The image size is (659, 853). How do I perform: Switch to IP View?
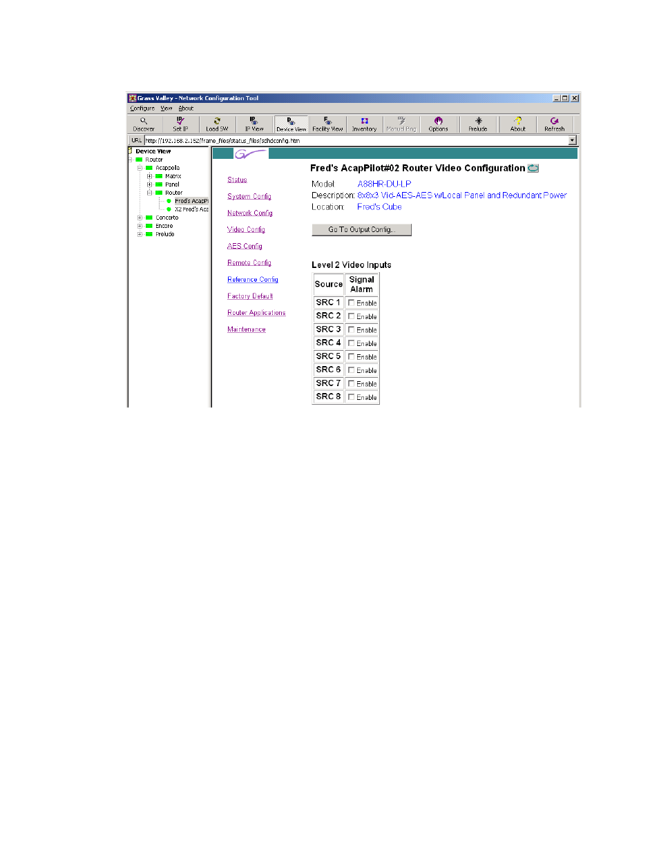click(254, 124)
